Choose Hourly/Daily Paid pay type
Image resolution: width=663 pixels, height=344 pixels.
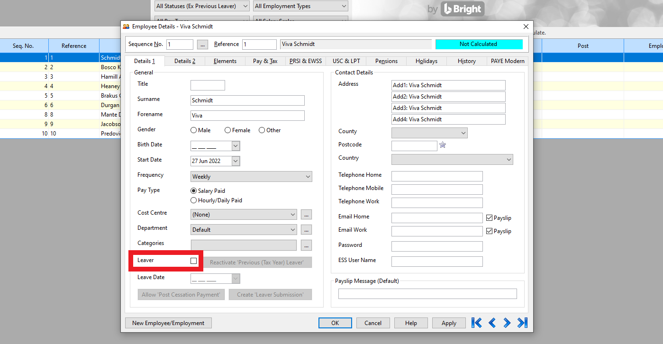pyautogui.click(x=194, y=200)
